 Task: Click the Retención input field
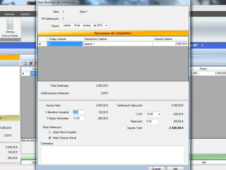[152, 121]
